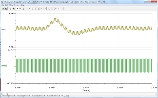Click the horizontal scrollbar right arrow
158x98 pixels.
156,94
